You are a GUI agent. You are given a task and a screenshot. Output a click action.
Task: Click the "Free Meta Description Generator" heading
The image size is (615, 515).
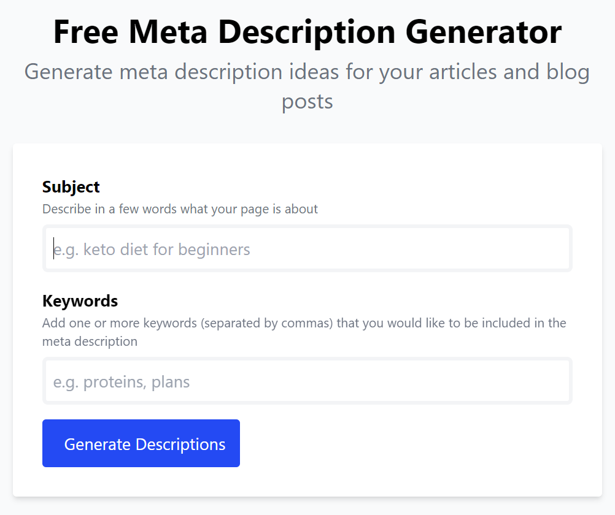point(307,32)
